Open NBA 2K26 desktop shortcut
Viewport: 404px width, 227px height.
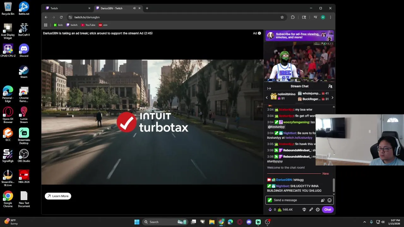pos(24,177)
